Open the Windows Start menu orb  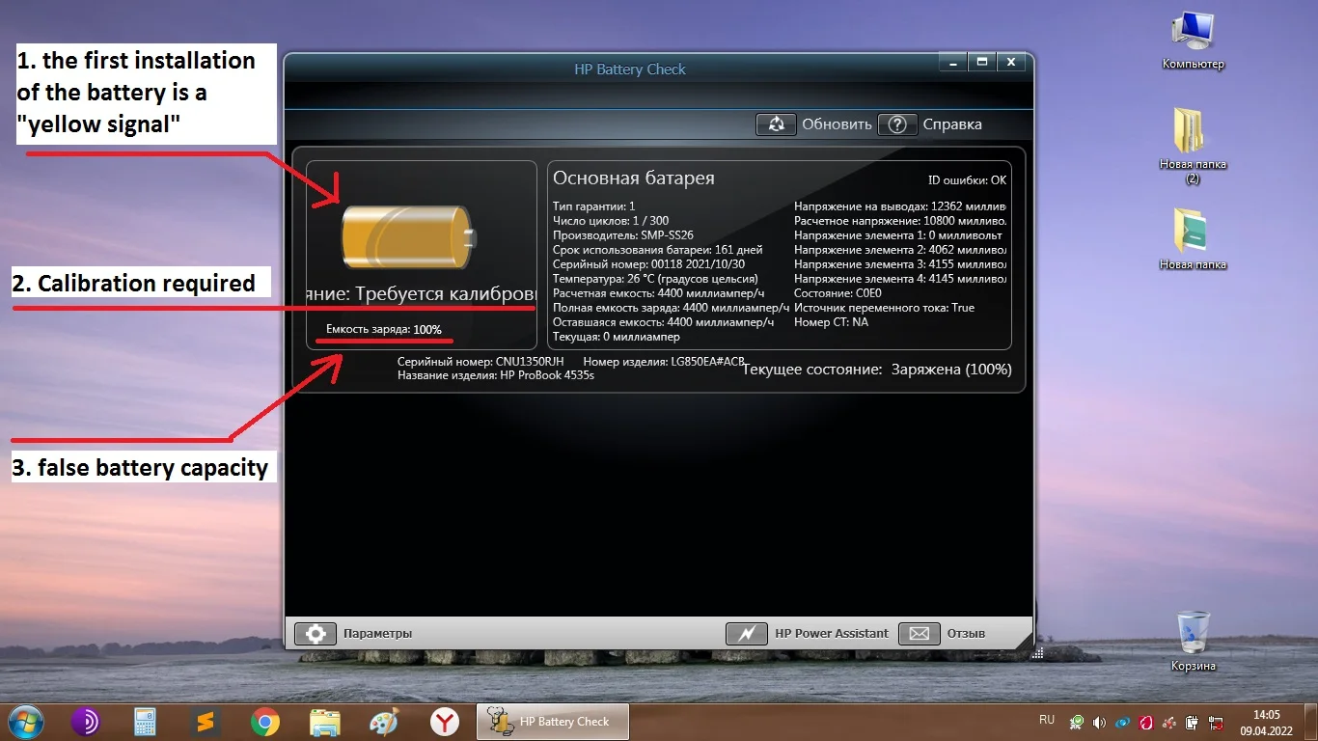tap(24, 721)
